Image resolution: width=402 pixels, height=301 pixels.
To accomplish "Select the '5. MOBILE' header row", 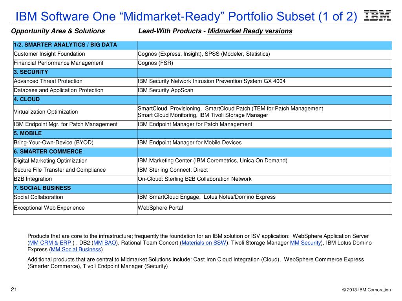I will pyautogui.click(x=203, y=134).
